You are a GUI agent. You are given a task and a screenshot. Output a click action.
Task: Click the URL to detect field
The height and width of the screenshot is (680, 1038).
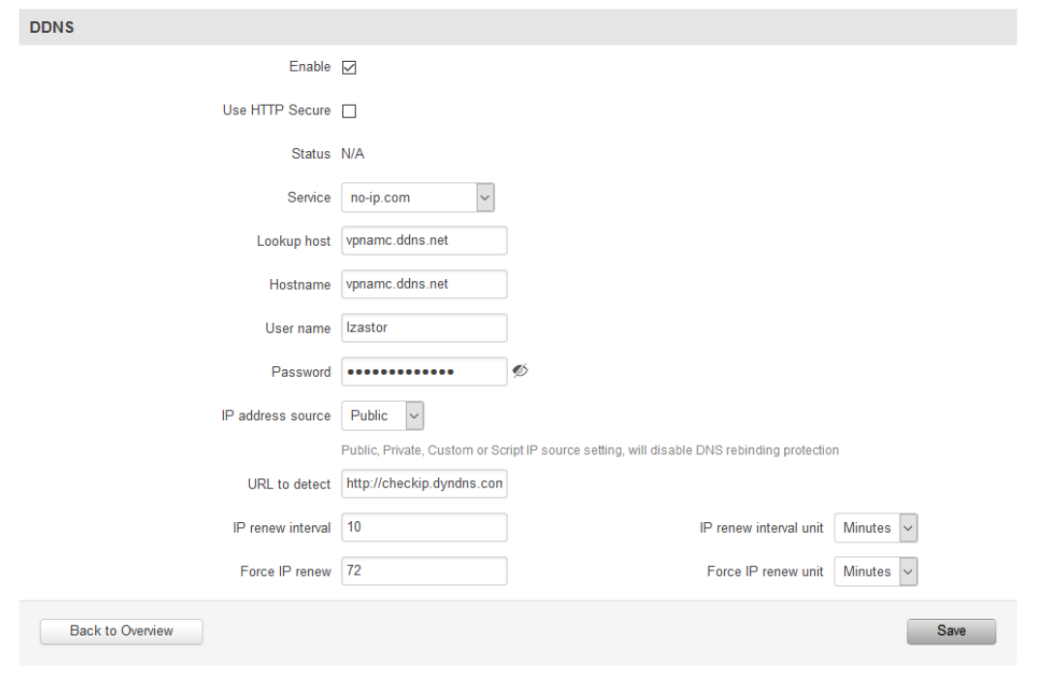tap(425, 484)
